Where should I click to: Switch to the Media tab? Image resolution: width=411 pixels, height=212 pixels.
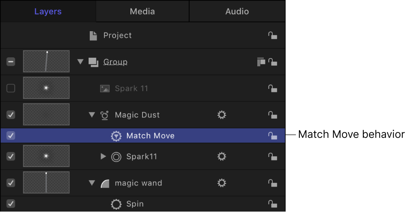(143, 11)
